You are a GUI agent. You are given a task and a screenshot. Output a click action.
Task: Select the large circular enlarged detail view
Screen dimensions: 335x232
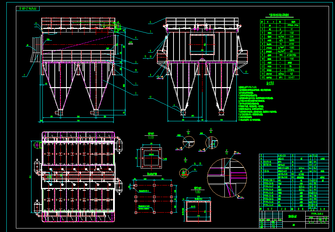point(227,178)
